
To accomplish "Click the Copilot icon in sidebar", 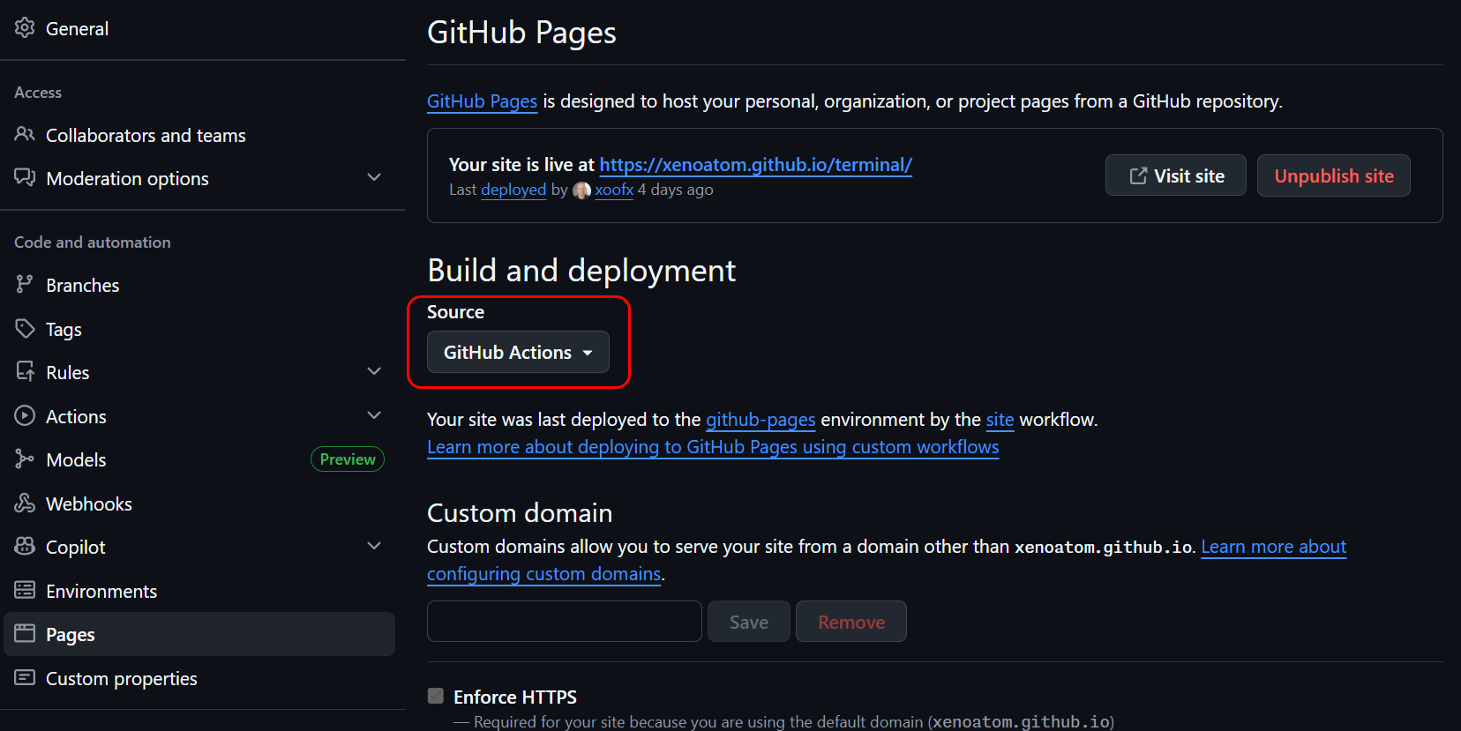I will click(25, 546).
